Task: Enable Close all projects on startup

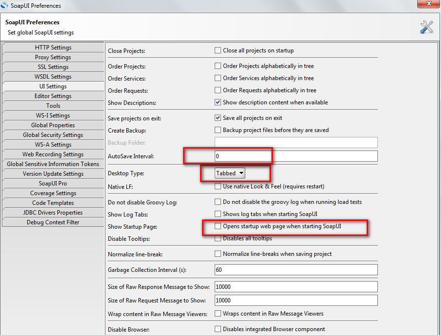Action: 218,50
